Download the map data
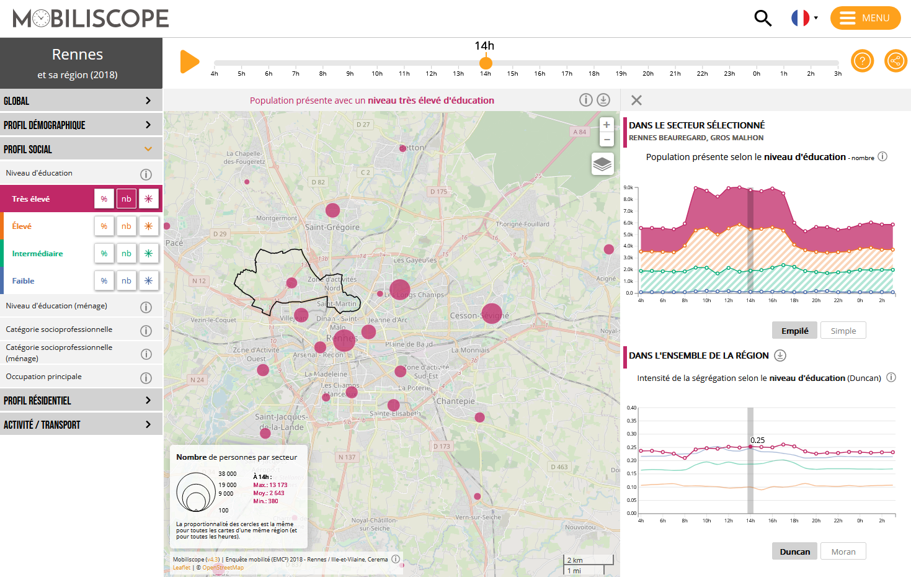 point(603,100)
